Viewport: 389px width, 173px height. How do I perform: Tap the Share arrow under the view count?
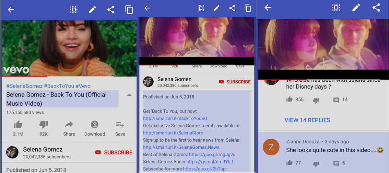(69, 124)
